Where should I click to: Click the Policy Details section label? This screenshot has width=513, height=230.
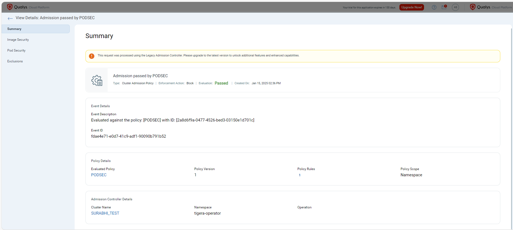coord(101,161)
